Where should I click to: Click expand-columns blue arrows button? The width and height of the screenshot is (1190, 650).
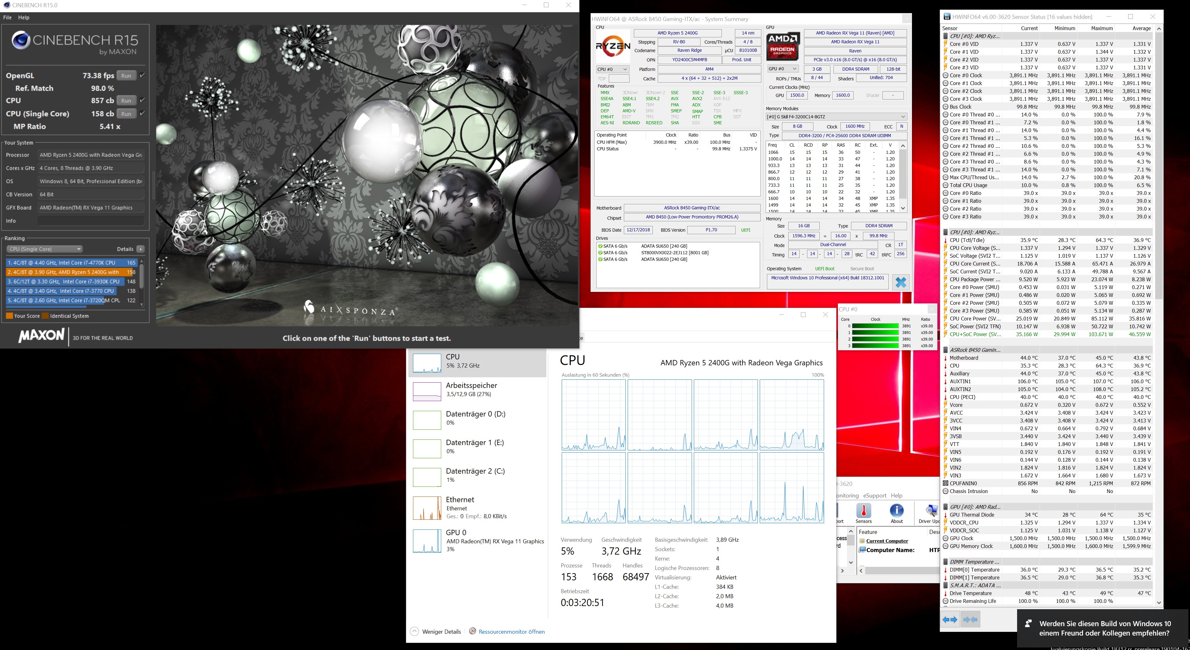950,620
